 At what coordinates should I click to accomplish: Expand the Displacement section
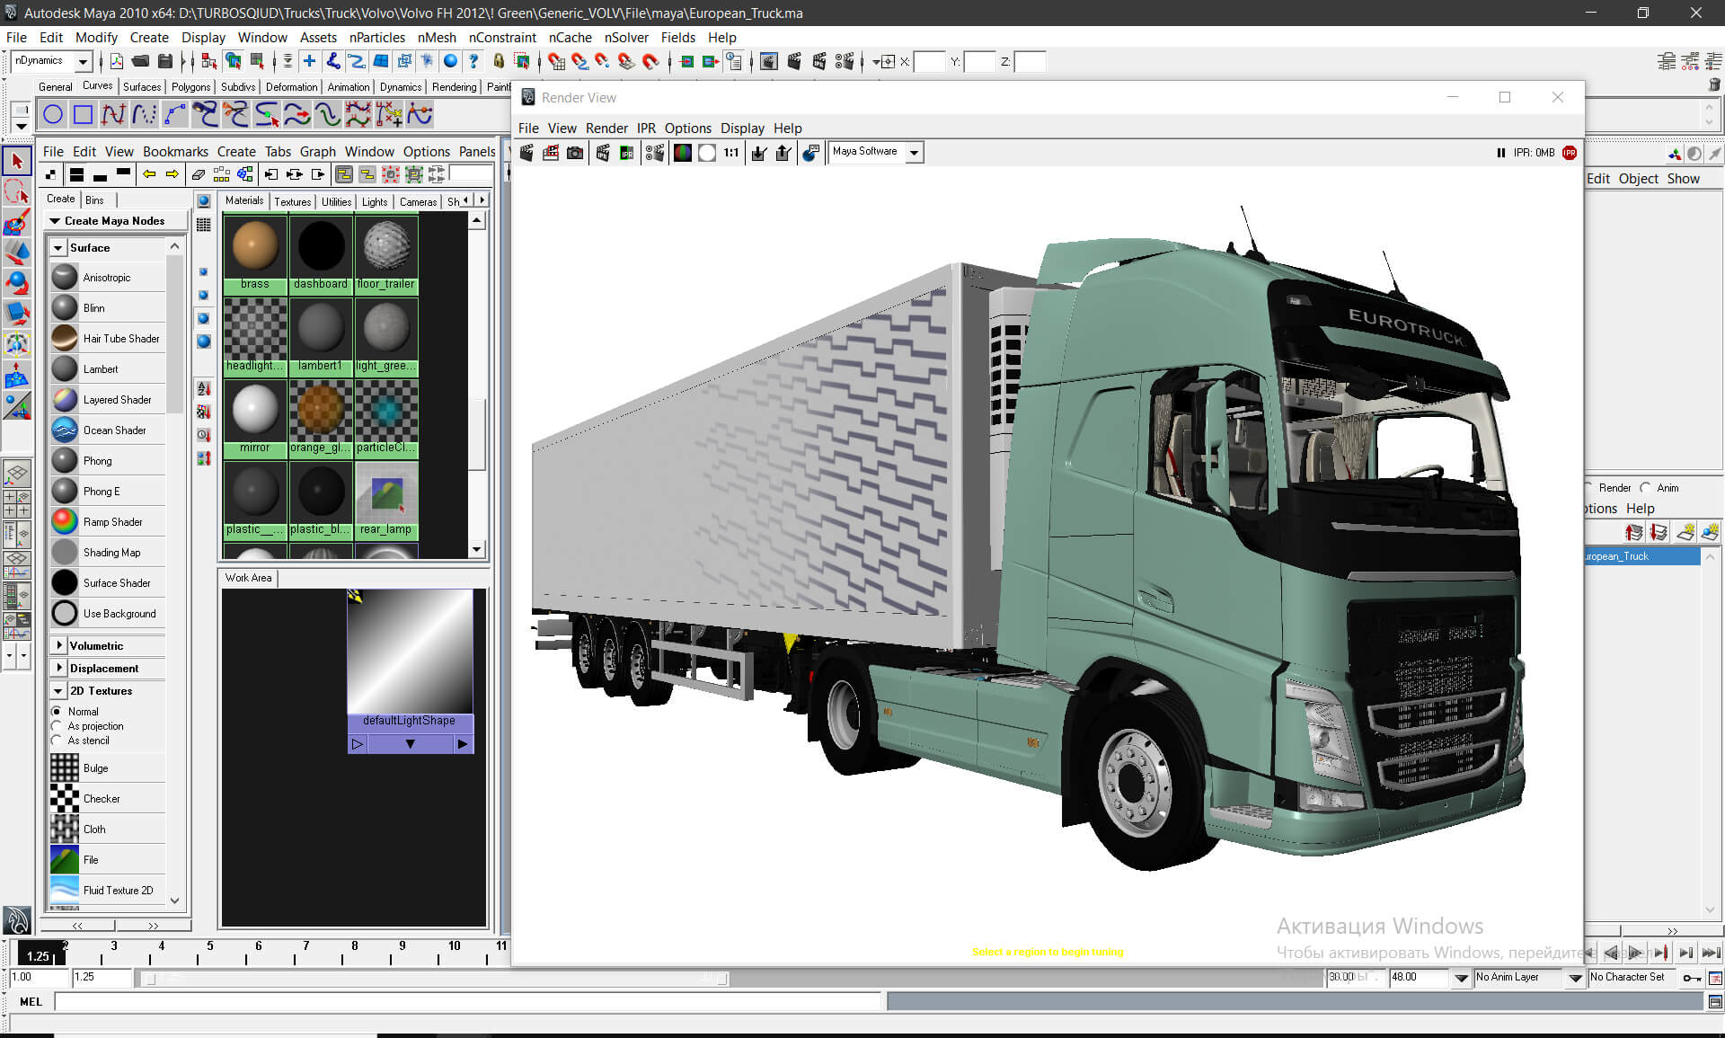(58, 668)
